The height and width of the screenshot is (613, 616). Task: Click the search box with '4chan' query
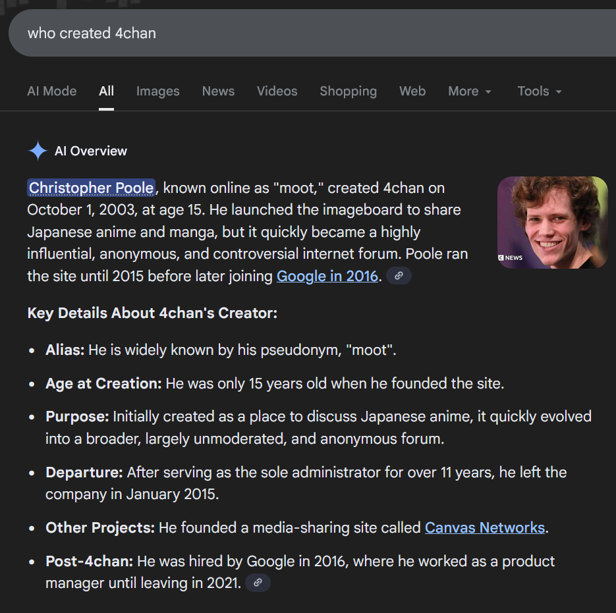(x=312, y=33)
